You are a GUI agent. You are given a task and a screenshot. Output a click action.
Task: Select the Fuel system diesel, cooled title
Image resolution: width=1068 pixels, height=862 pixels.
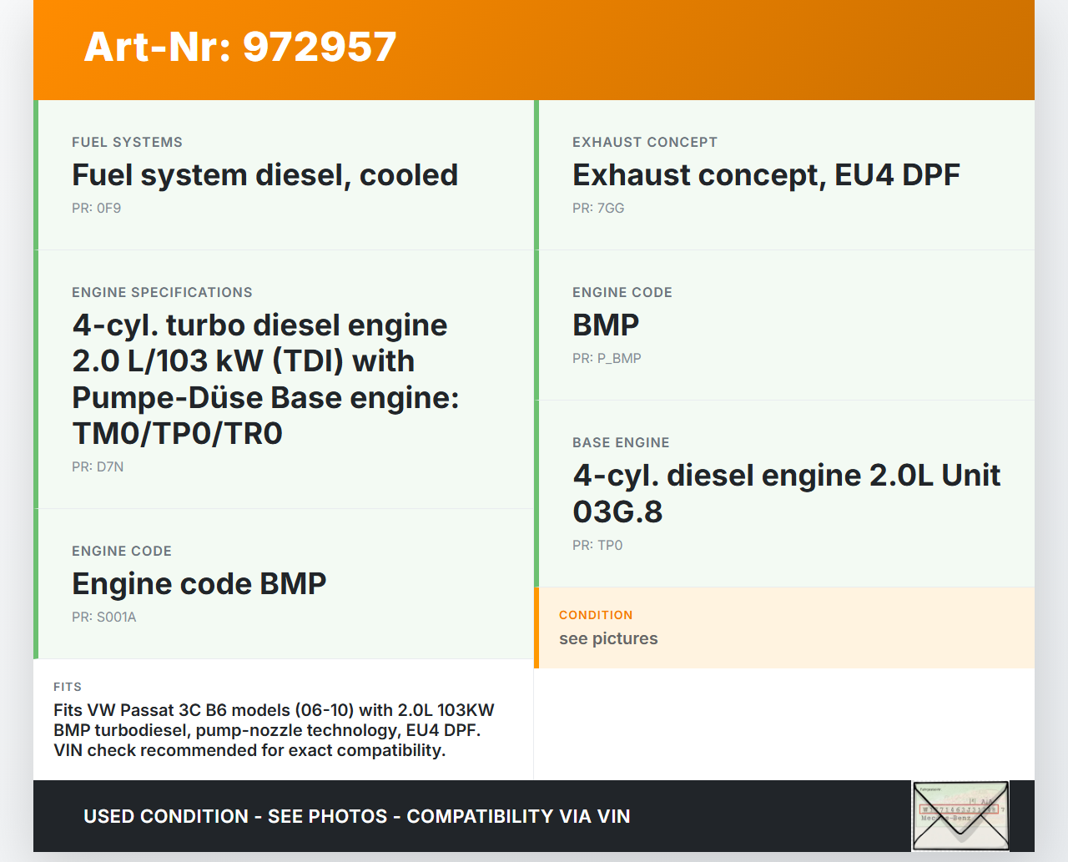[264, 175]
